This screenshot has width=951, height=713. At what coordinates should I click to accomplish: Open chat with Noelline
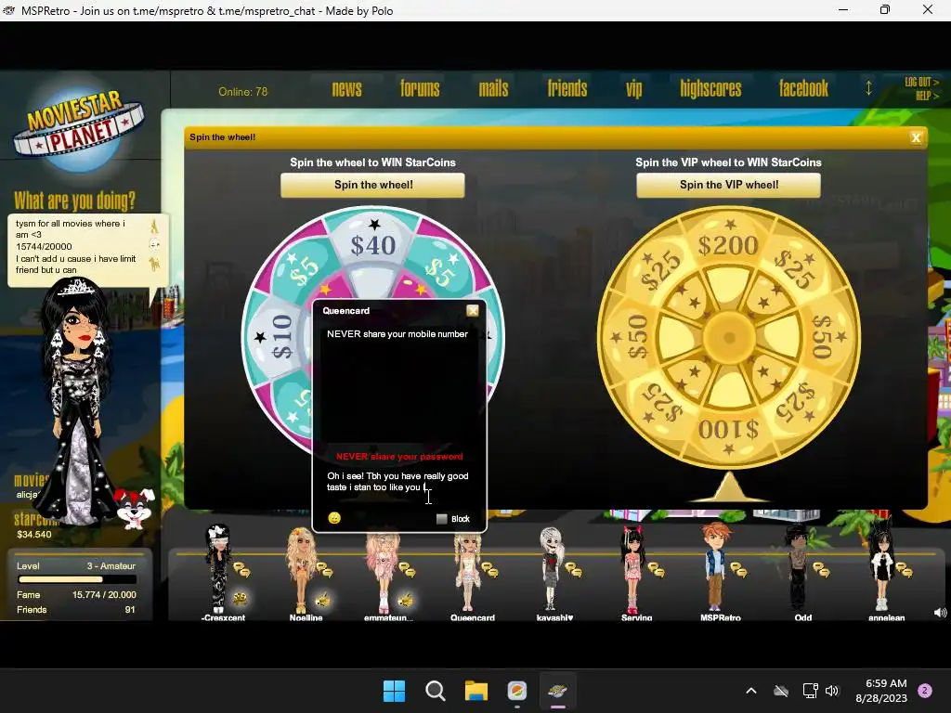[324, 570]
